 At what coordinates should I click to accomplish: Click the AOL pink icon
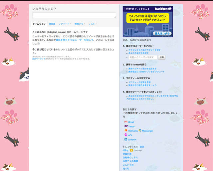pyautogui.click(x=126, y=135)
